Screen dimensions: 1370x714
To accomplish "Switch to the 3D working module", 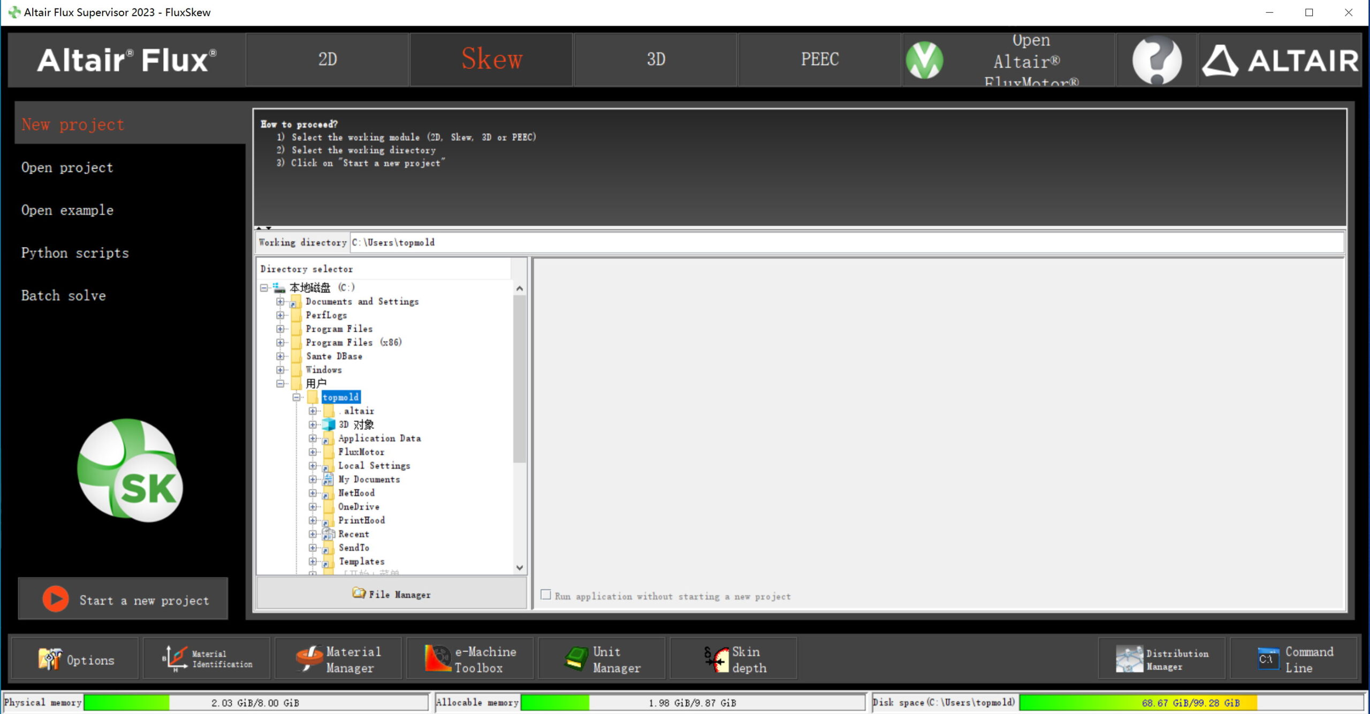I will (655, 60).
